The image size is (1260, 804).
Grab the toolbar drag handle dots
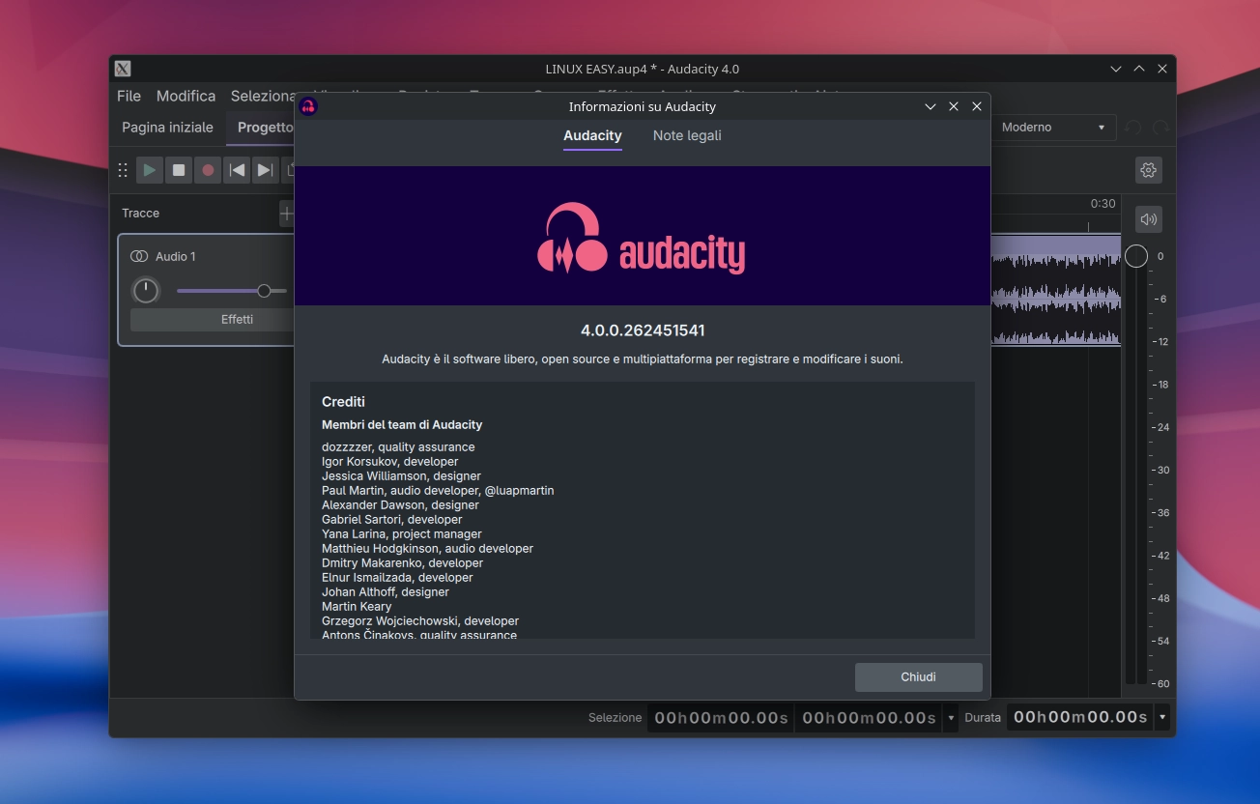123,170
